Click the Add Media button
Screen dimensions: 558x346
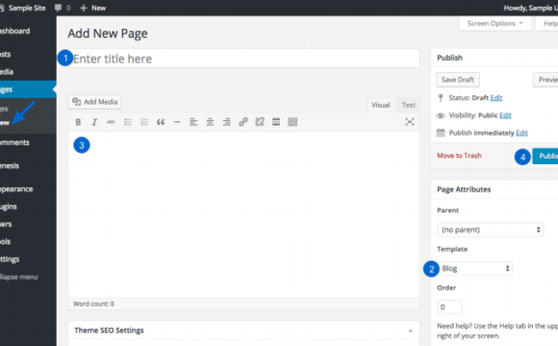tap(94, 102)
